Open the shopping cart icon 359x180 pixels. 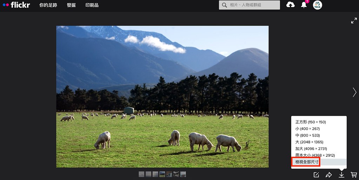tap(354, 175)
